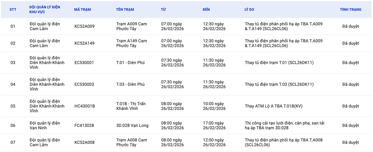Screen dimensions: 373x152
Task: Click station name 3D.028 Vạn Long
Action: click(132, 125)
